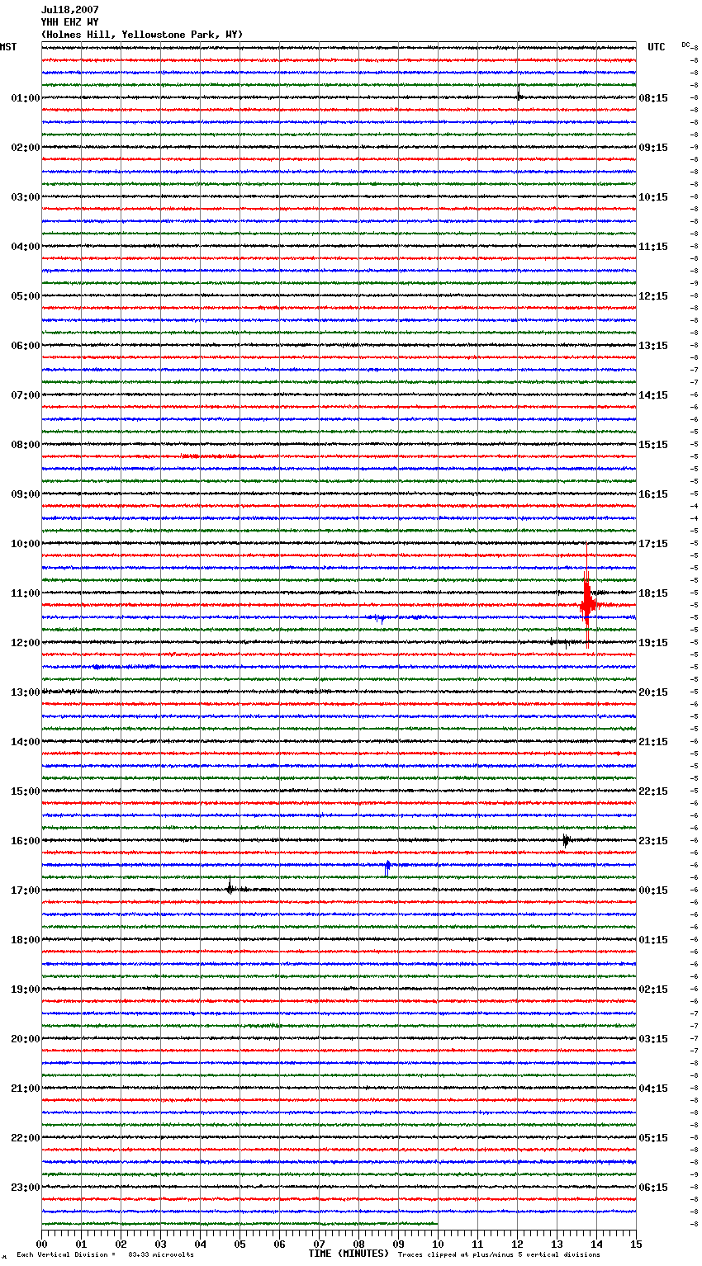Select the 00:15 UTC time label

[x=653, y=890]
